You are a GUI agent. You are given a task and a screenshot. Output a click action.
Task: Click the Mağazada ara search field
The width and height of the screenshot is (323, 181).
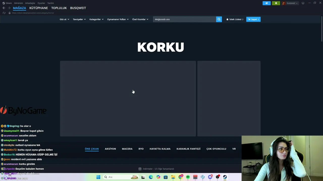coord(184,19)
